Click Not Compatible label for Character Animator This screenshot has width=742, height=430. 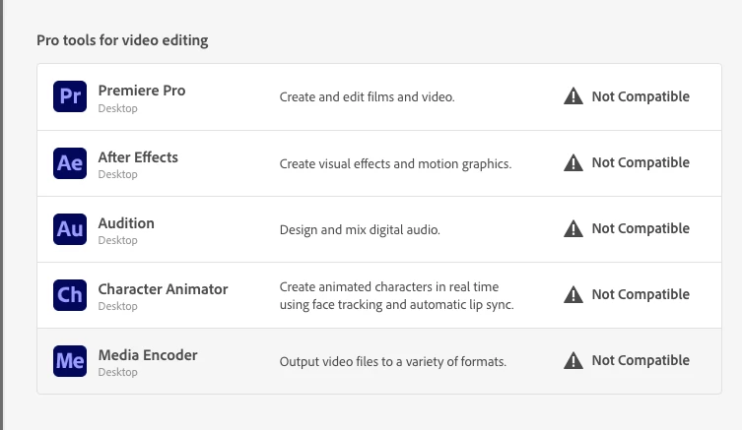[641, 294]
